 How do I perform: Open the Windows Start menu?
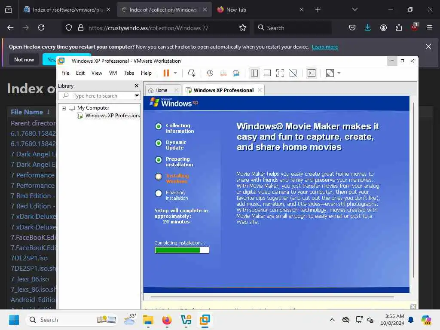tap(14, 320)
